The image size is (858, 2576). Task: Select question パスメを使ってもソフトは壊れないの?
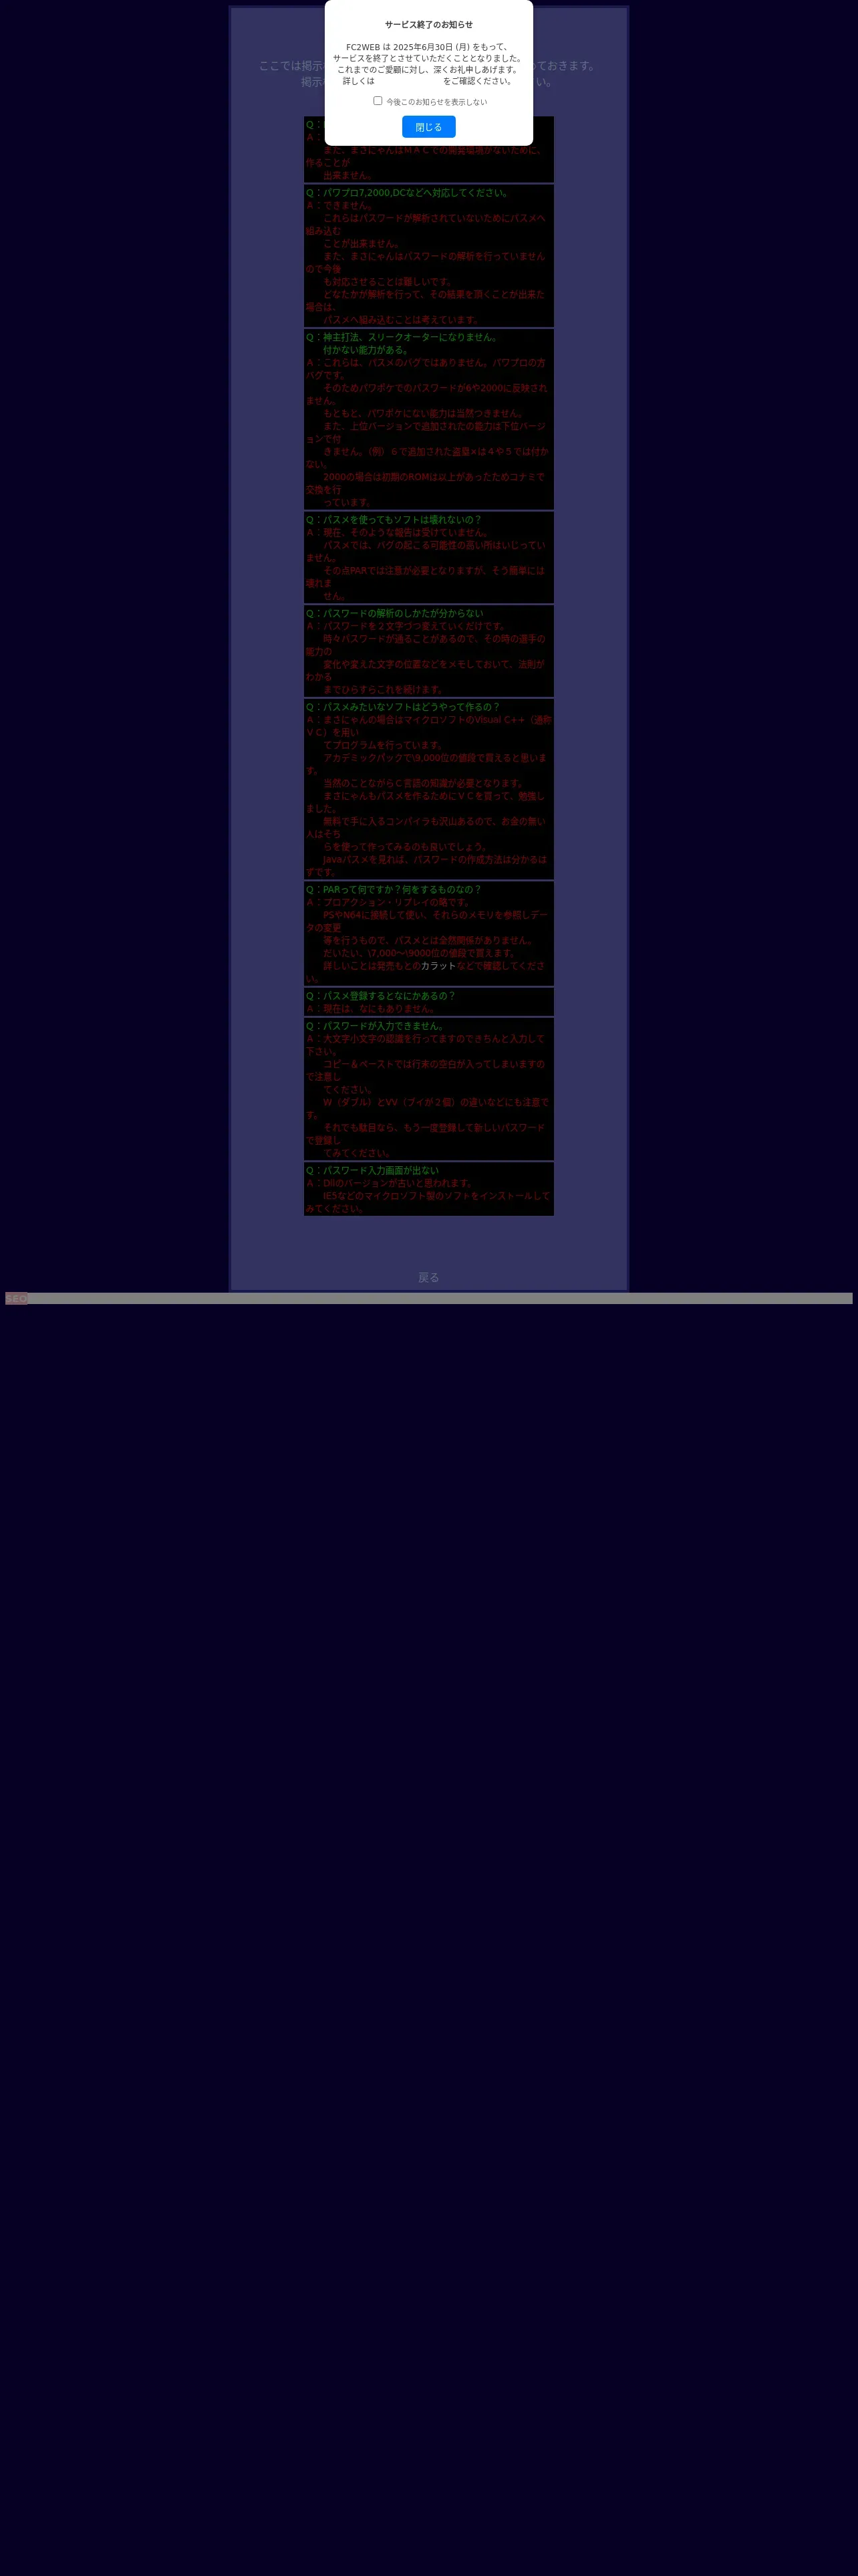(x=394, y=520)
